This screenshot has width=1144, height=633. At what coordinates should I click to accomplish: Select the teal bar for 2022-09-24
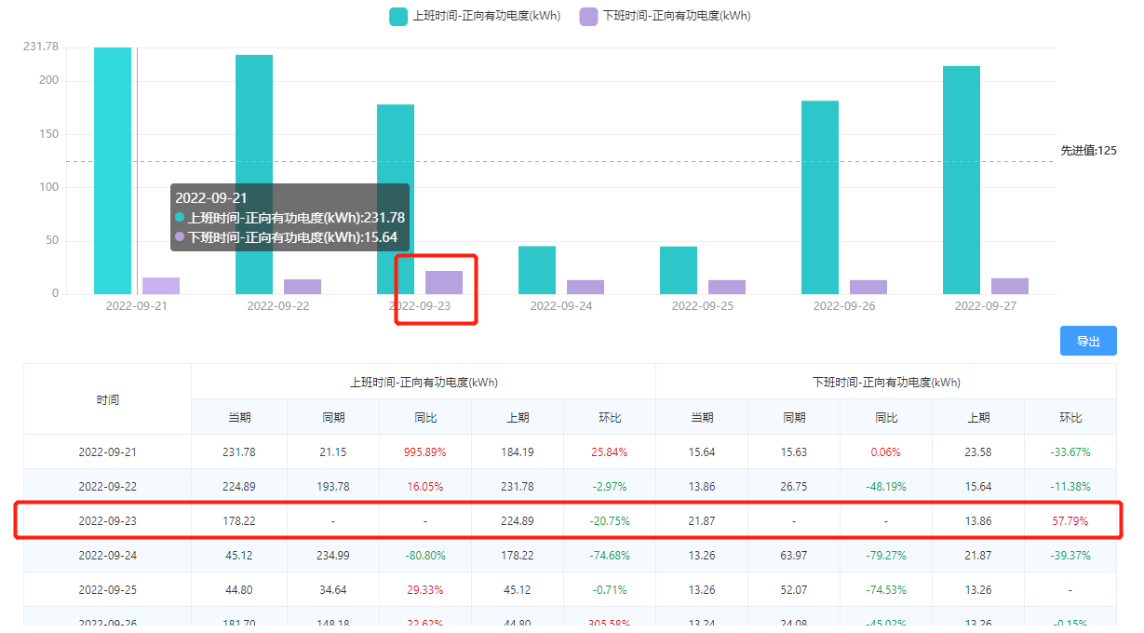[537, 270]
